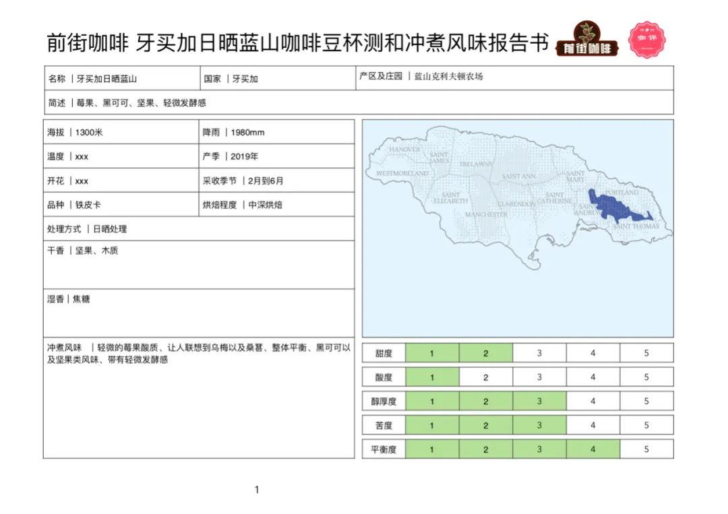Click the MANCHESTER map label
The image size is (728, 514).
click(x=486, y=215)
